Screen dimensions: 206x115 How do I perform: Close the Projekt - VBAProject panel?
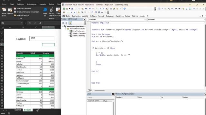pyautogui.click(x=84, y=19)
